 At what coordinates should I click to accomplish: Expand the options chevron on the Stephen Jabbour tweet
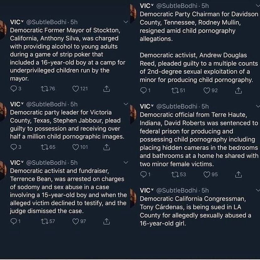pos(126,104)
